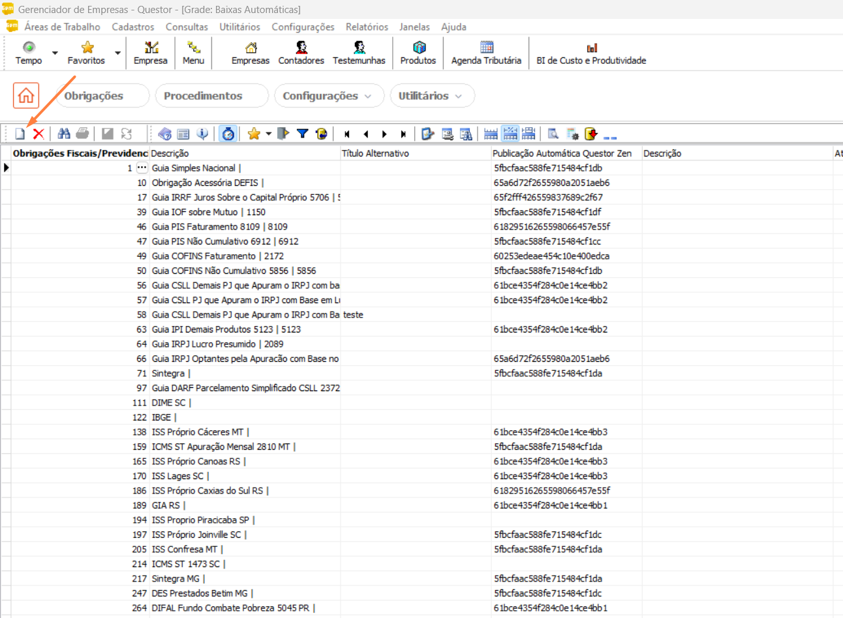Click the refresh arrows icon in grid toolbar

click(127, 134)
